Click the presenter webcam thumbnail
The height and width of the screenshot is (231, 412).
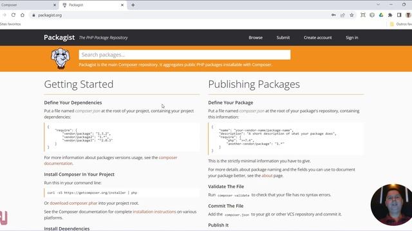click(391, 205)
